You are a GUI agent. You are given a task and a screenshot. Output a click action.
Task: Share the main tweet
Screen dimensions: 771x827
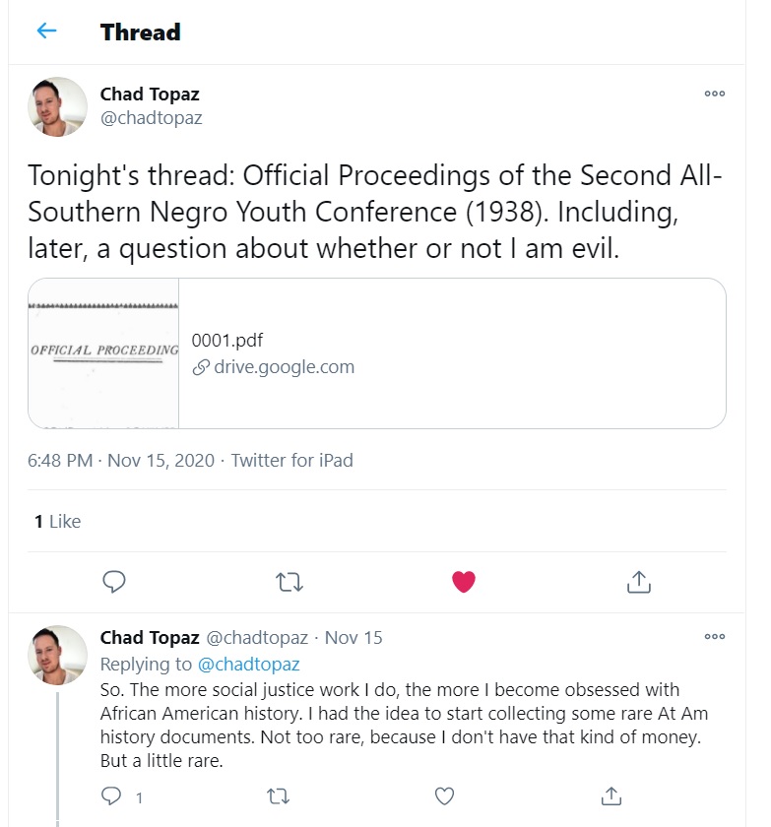click(x=639, y=582)
